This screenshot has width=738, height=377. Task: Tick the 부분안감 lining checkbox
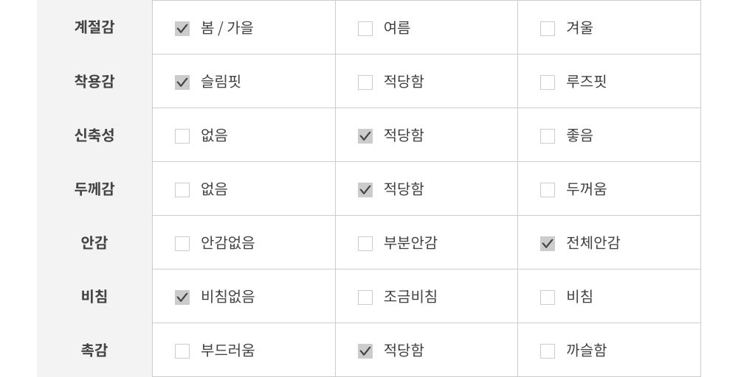click(365, 244)
